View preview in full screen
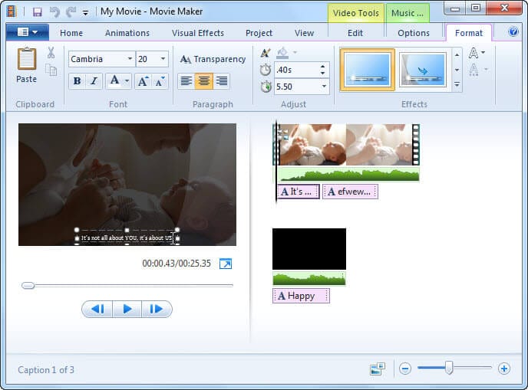Viewport: 528px width, 390px height. (x=226, y=264)
